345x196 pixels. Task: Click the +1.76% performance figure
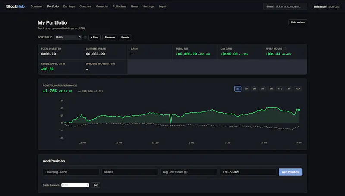pos(50,91)
